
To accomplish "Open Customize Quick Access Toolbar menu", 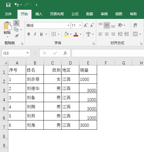I will [x=36, y=5].
